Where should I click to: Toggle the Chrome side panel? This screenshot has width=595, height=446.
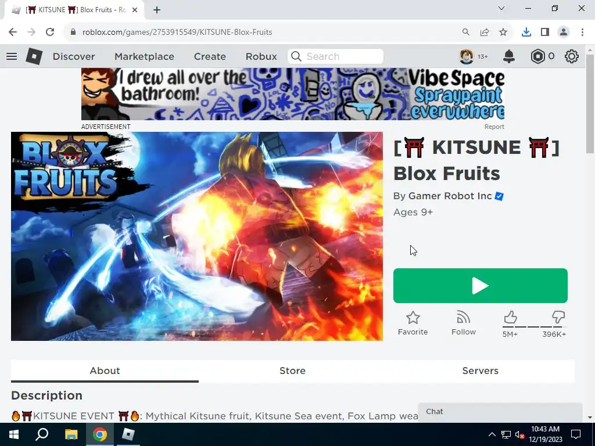click(545, 32)
